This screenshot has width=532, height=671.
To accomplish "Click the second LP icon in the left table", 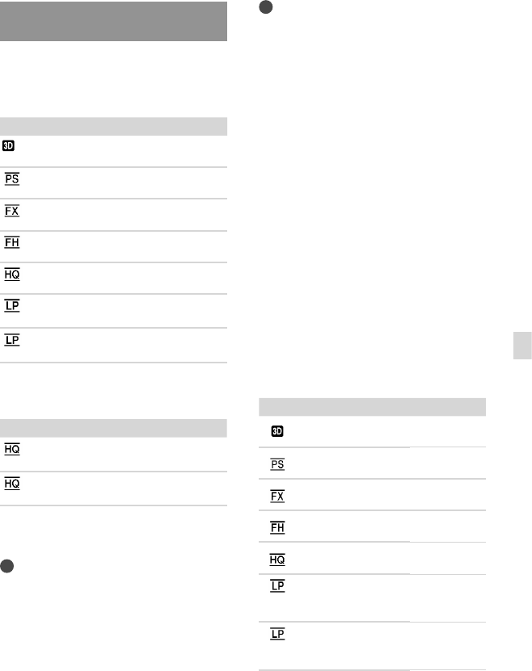I will point(12,340).
